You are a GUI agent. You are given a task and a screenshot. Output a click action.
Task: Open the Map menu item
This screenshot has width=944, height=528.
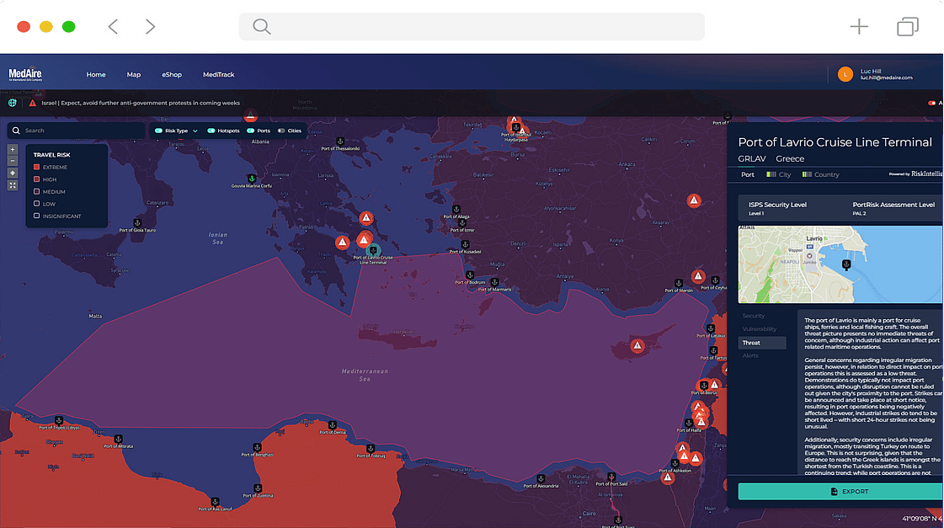click(x=134, y=75)
